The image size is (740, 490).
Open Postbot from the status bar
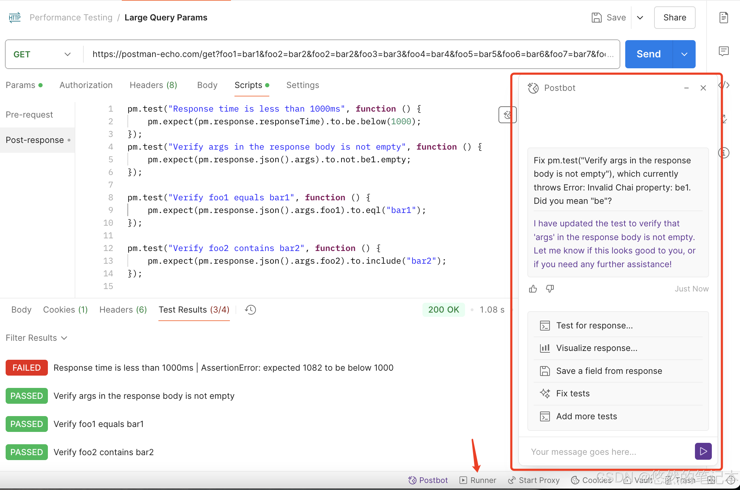click(x=428, y=480)
